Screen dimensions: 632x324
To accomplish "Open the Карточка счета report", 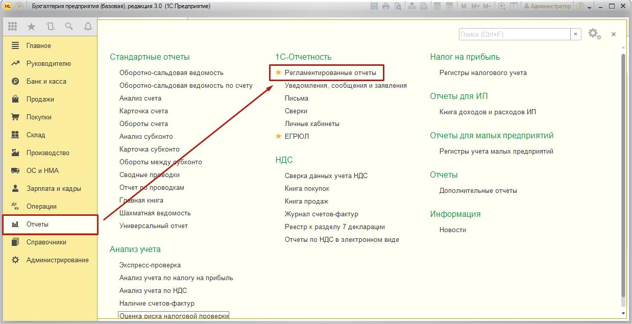I will (143, 111).
